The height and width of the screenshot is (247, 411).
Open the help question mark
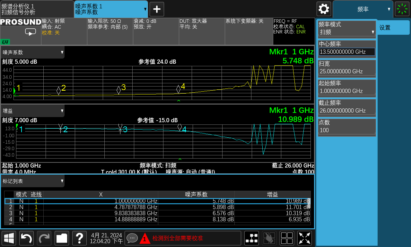(79, 238)
